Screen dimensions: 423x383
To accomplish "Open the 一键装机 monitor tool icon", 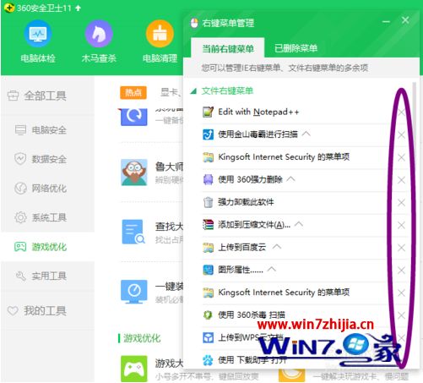I will (x=134, y=292).
